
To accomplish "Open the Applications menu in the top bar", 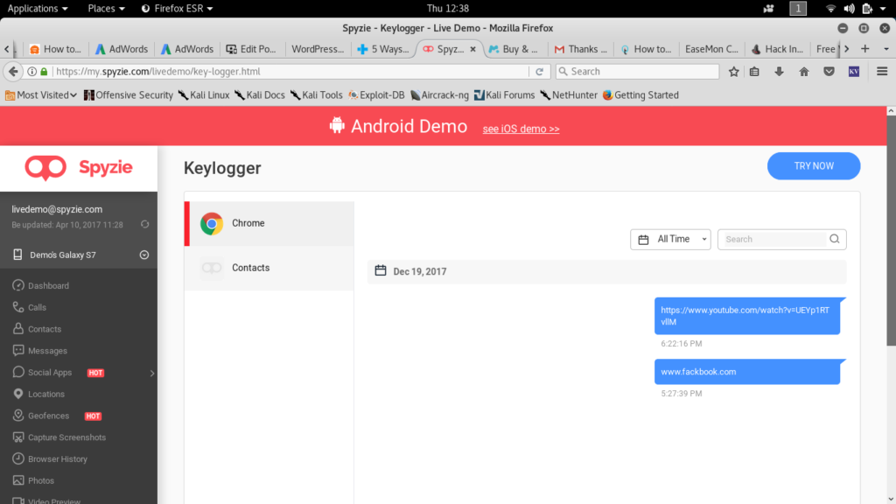I will (38, 8).
